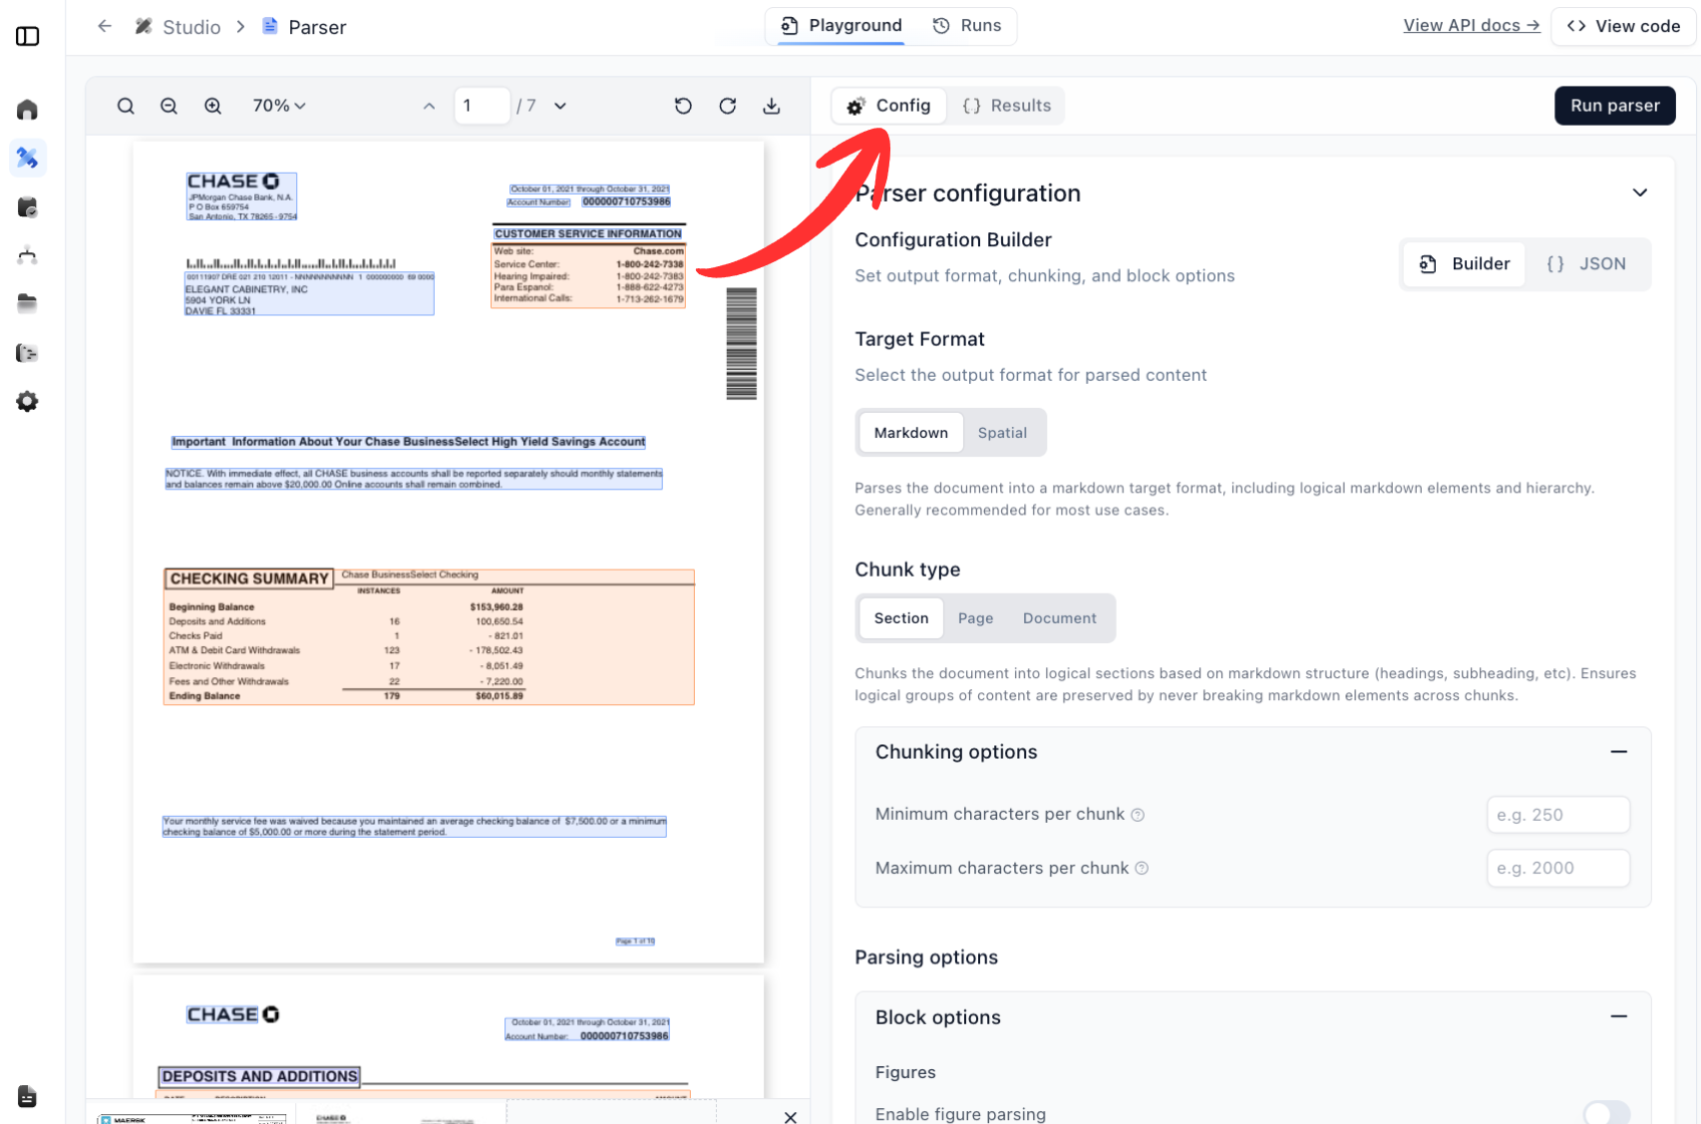Rotate document counterclockwise
Viewport: 1701px width, 1124px height.
pos(683,106)
